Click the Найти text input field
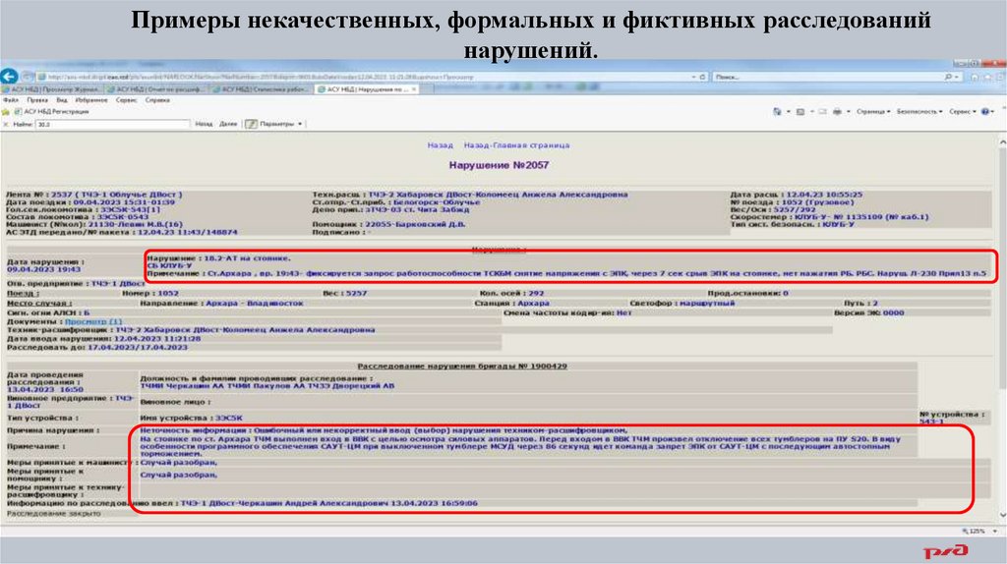1007x564 pixels. click(x=112, y=124)
